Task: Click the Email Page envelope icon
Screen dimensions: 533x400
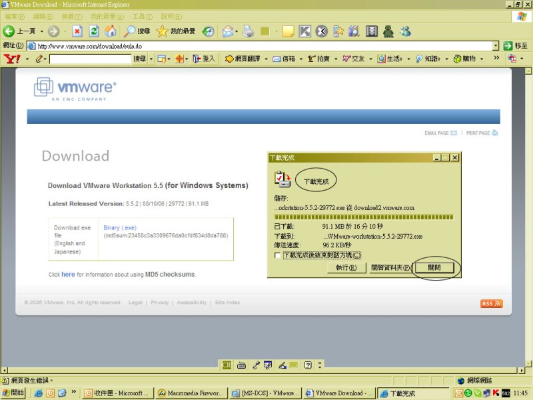Action: 454,133
